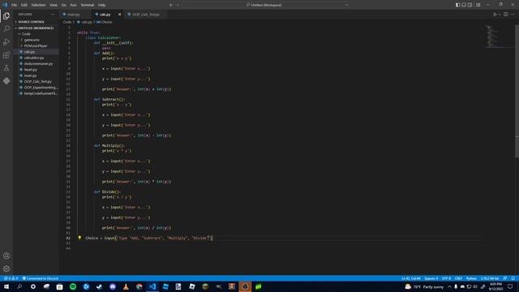
Task: Click the Explorer panel more actions ellipsis
Action: 53,15
